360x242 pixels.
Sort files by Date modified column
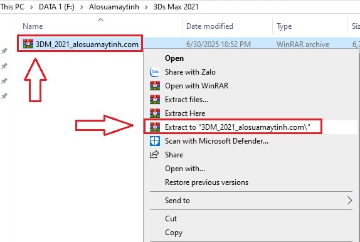click(209, 26)
